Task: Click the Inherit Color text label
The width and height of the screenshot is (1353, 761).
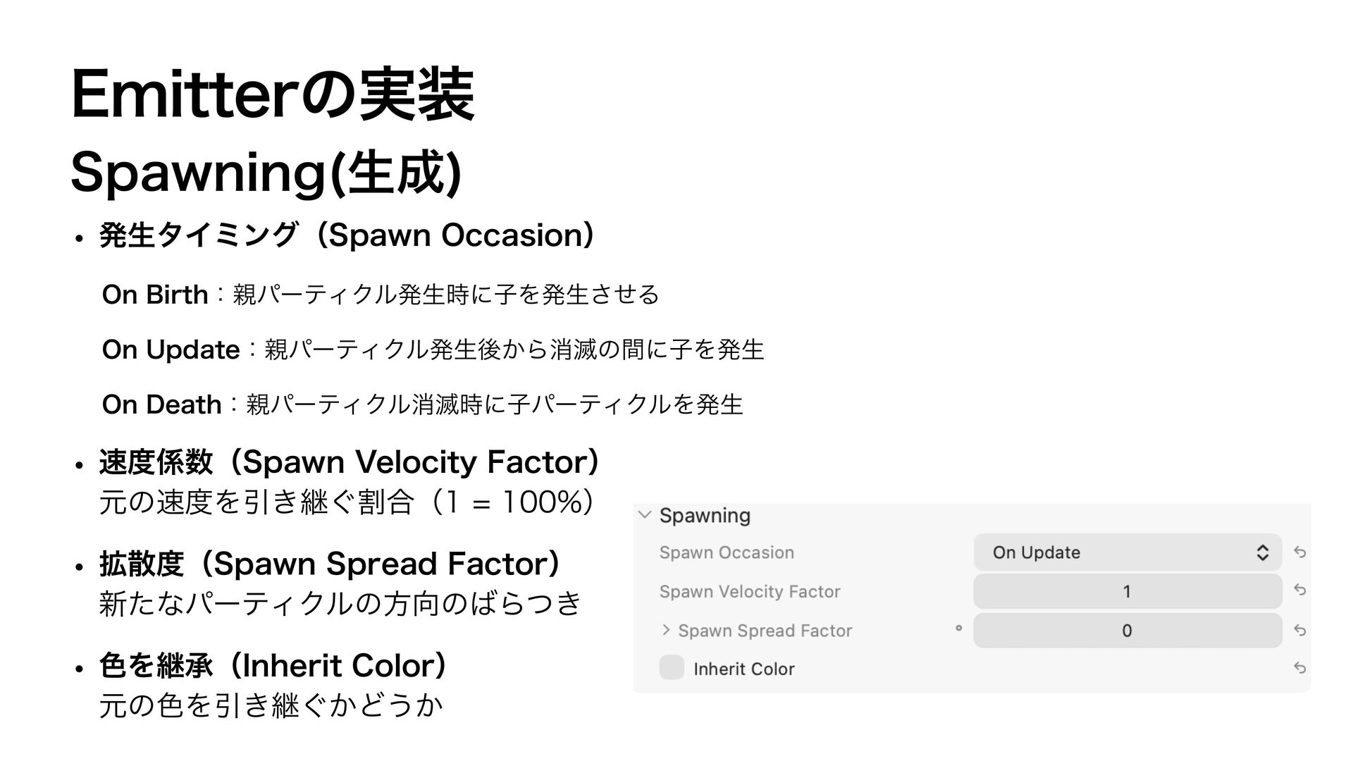Action: [x=744, y=669]
